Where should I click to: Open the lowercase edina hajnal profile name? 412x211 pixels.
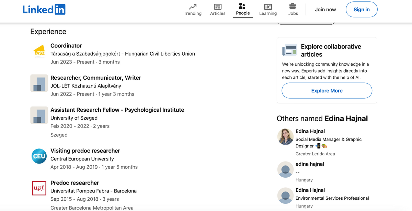pos(310,164)
